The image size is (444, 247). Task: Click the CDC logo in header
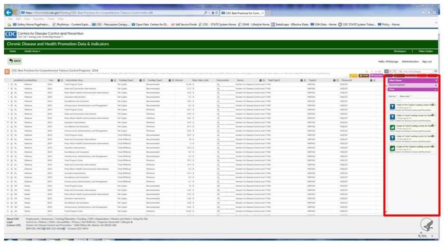click(x=10, y=34)
